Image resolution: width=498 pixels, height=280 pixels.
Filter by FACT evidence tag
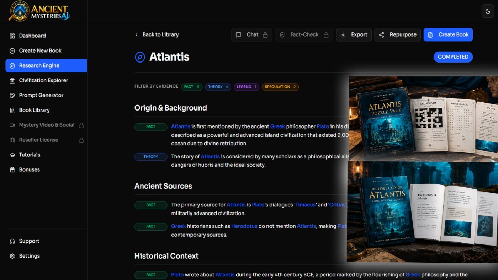[x=192, y=87]
